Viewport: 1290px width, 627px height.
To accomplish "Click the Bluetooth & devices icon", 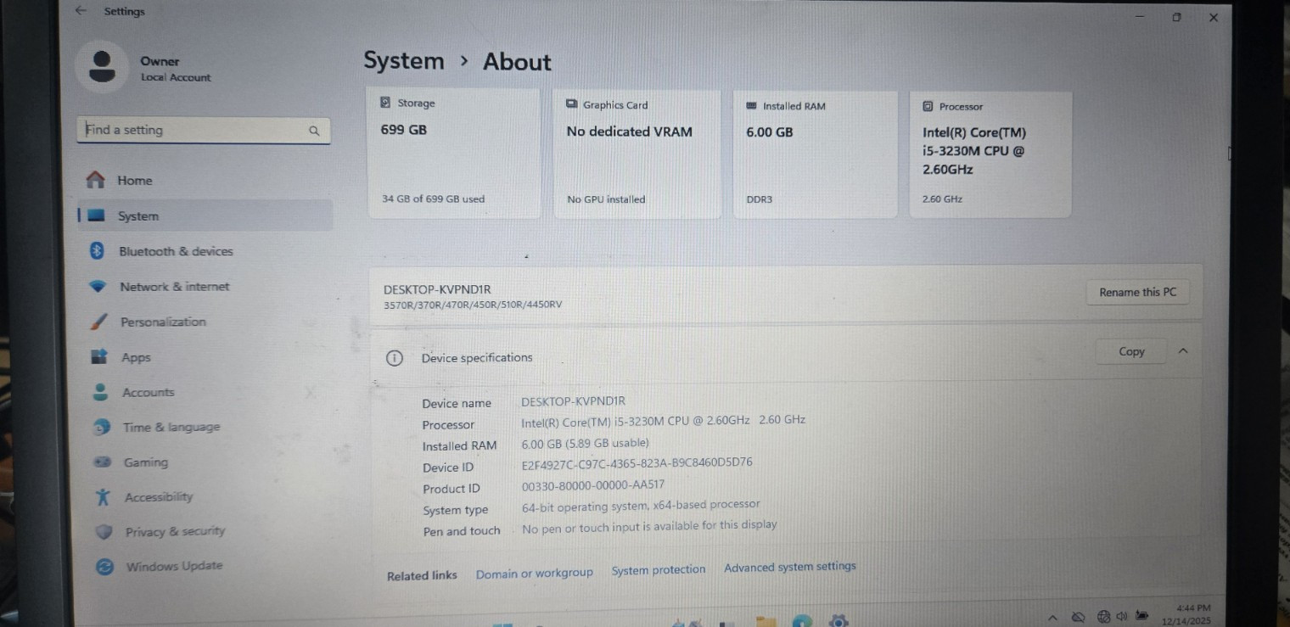I will (97, 250).
